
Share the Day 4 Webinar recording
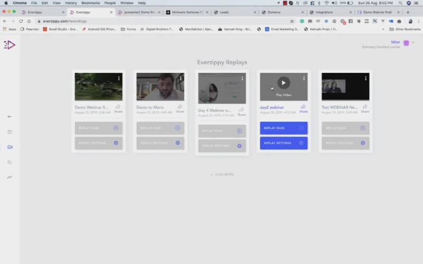click(242, 111)
